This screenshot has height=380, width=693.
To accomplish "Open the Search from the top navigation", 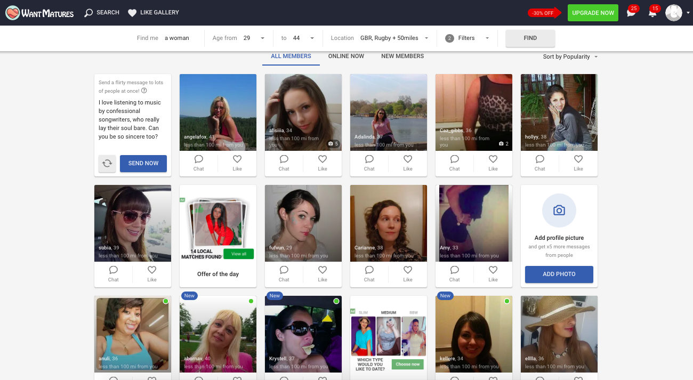I will coord(101,12).
